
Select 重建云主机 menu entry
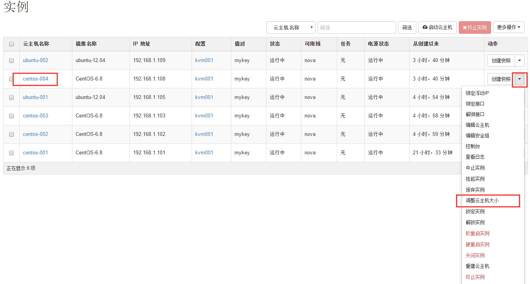point(493,266)
